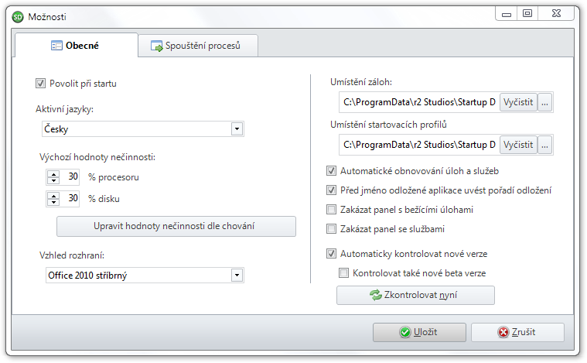Expand the Vzhled rozhraní dropdown arrow
This screenshot has width=587, height=363.
[x=237, y=276]
